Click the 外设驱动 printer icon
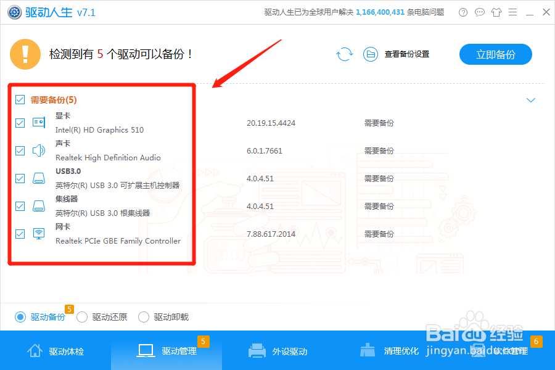 pos(257,350)
